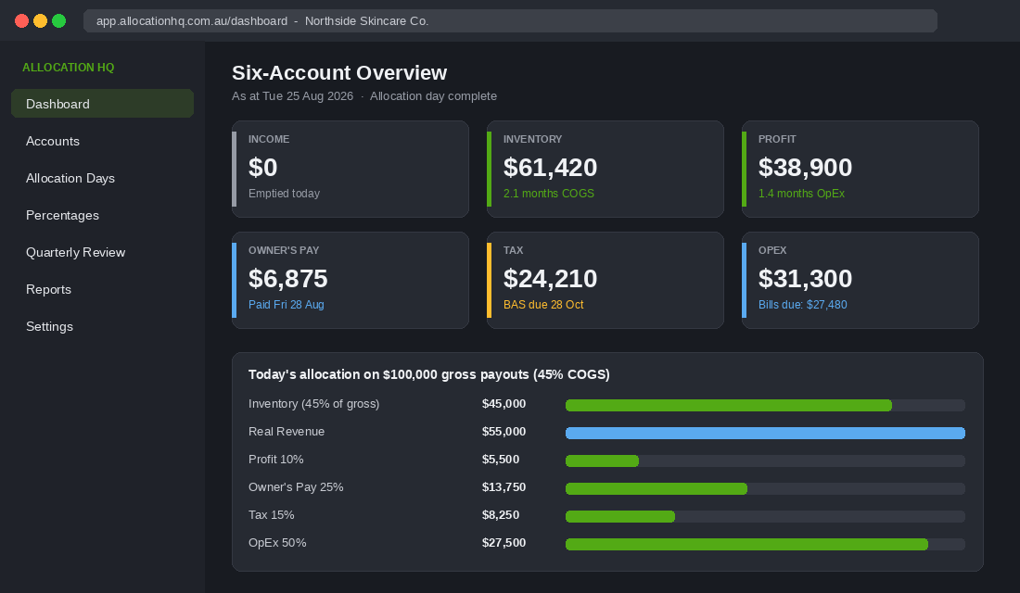Click the $61,420 Inventory balance
This screenshot has height=593, width=1020.
[550, 168]
